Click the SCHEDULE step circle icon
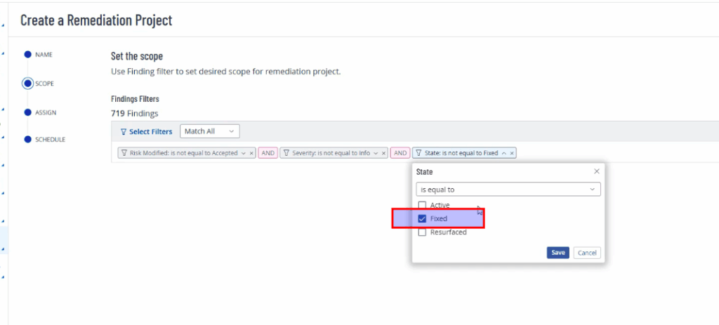This screenshot has width=719, height=325. click(x=27, y=140)
